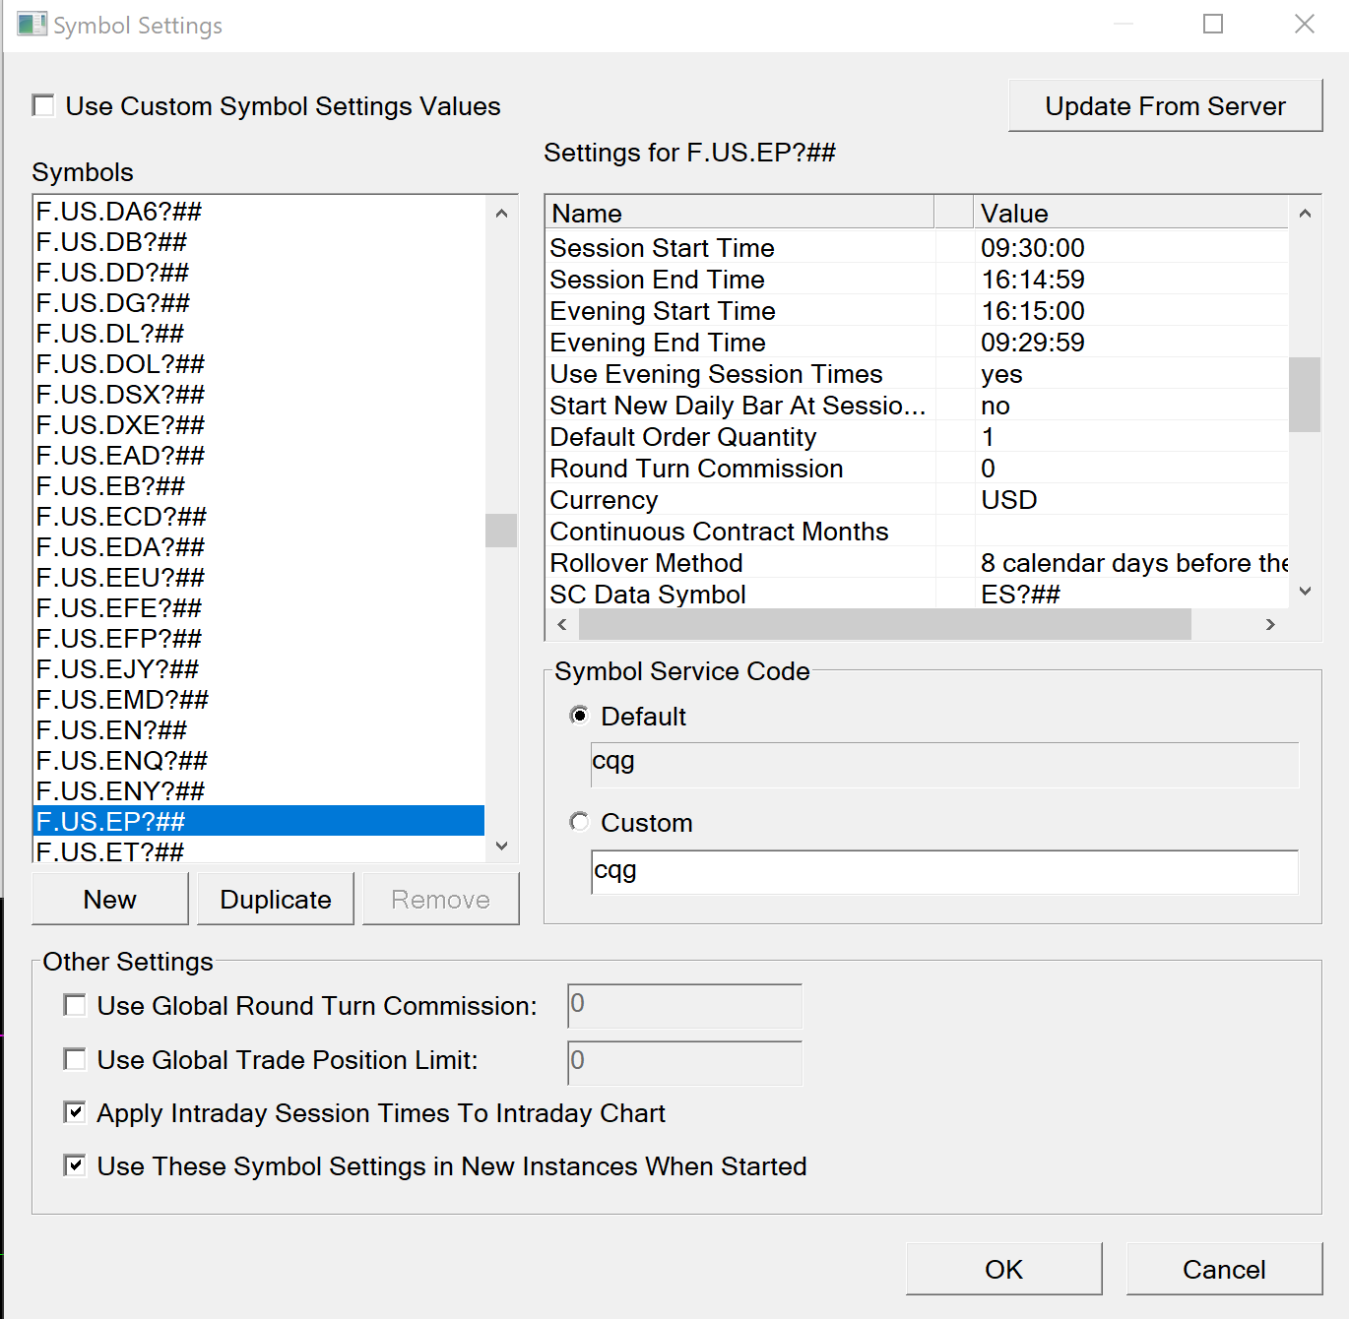The width and height of the screenshot is (1349, 1319).
Task: Select symbol F.US.DL?##
Action: click(x=259, y=334)
